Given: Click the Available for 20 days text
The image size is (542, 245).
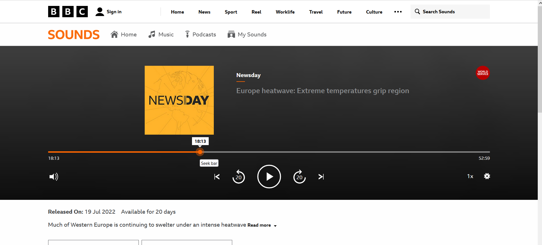Looking at the screenshot, I should click(x=148, y=212).
